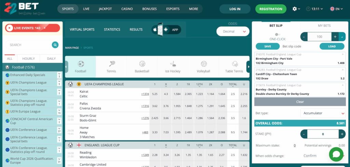
Task: Switch to the MY BETS tab
Action: click(x=324, y=26)
